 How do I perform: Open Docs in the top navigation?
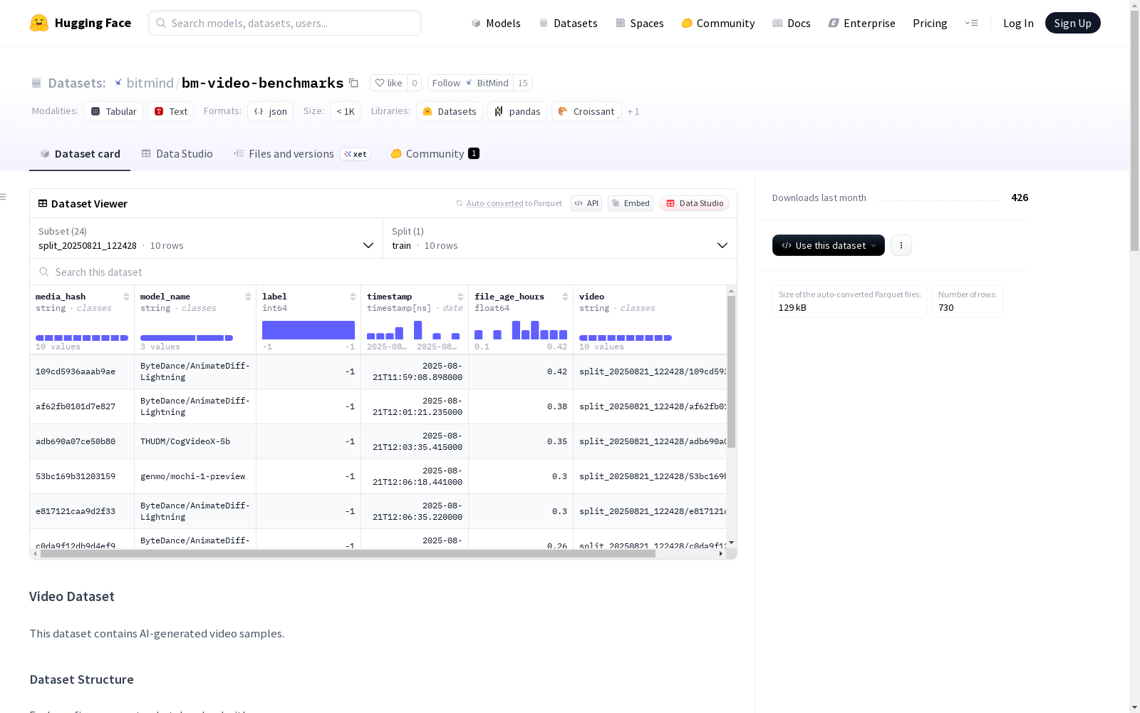coord(792,23)
